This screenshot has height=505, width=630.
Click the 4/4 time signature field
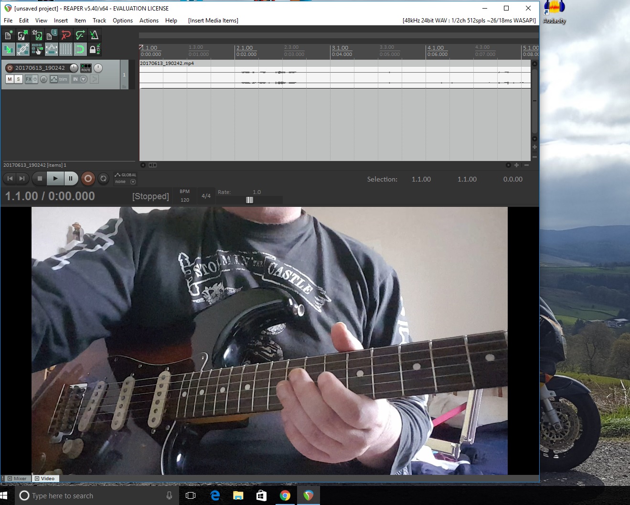(x=206, y=196)
